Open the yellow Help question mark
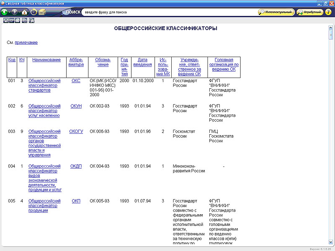The image size is (335, 251). [x=328, y=12]
